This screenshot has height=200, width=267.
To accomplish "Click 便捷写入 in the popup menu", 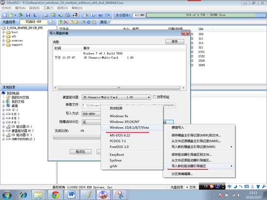I will [199, 127].
